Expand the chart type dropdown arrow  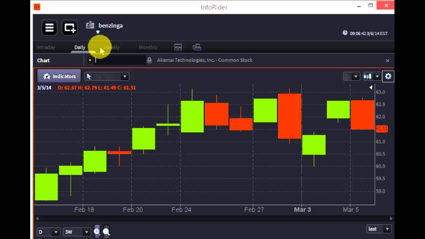point(377,77)
